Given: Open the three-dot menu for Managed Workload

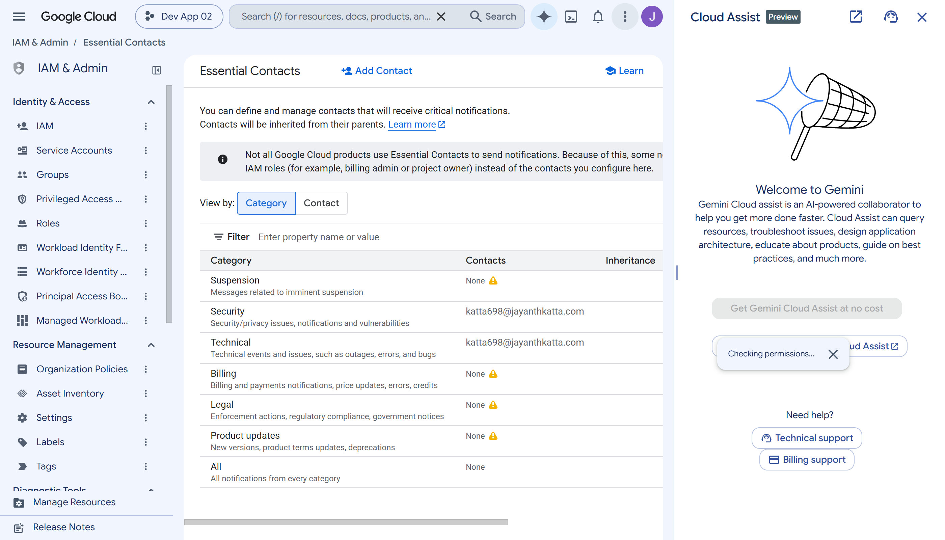Looking at the screenshot, I should click(x=146, y=320).
